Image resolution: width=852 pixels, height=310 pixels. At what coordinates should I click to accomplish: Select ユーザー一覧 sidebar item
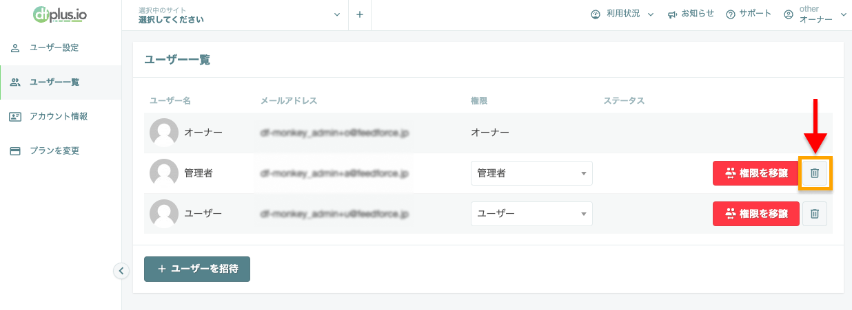point(61,82)
